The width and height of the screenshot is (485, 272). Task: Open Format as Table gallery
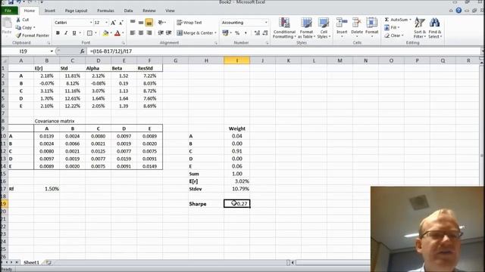306,28
